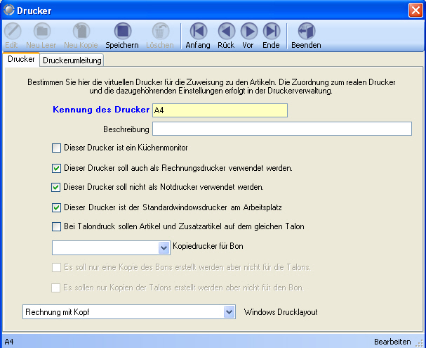This screenshot has width=426, height=348.
Task: Select the Drucker tab
Action: [x=21, y=60]
